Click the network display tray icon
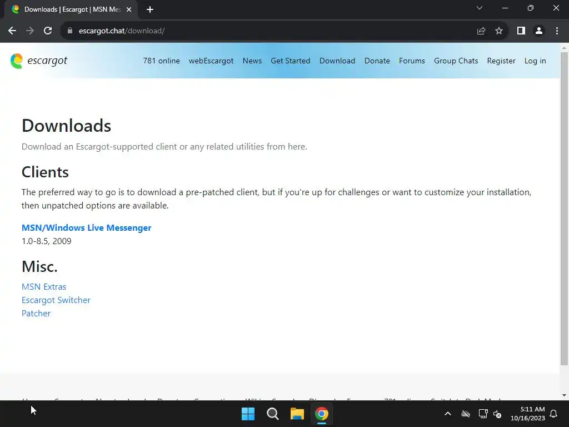 [483, 414]
